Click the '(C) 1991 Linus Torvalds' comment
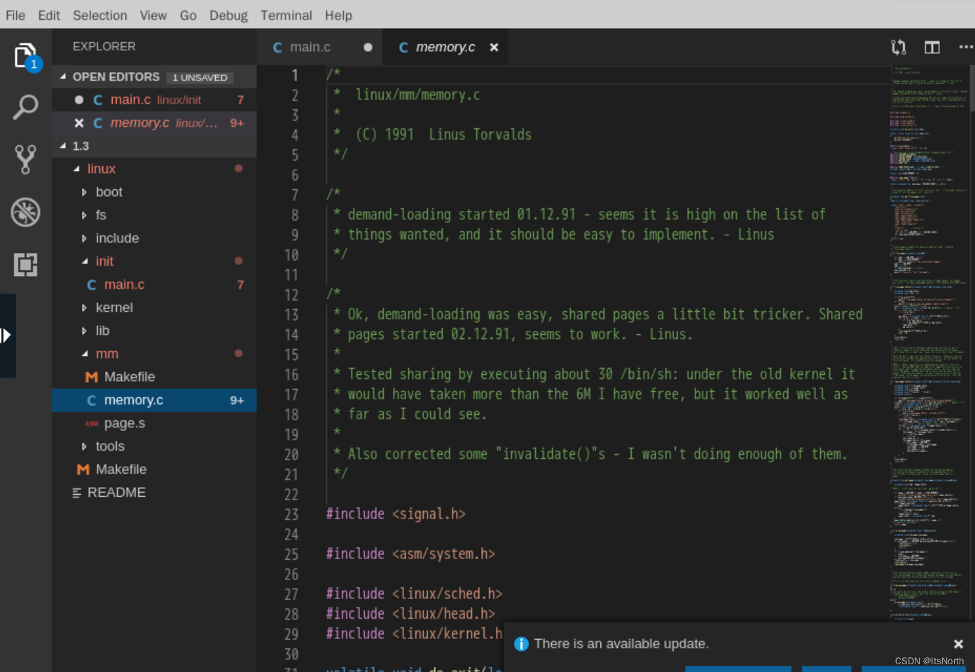Viewport: 975px width, 672px height. click(x=443, y=135)
